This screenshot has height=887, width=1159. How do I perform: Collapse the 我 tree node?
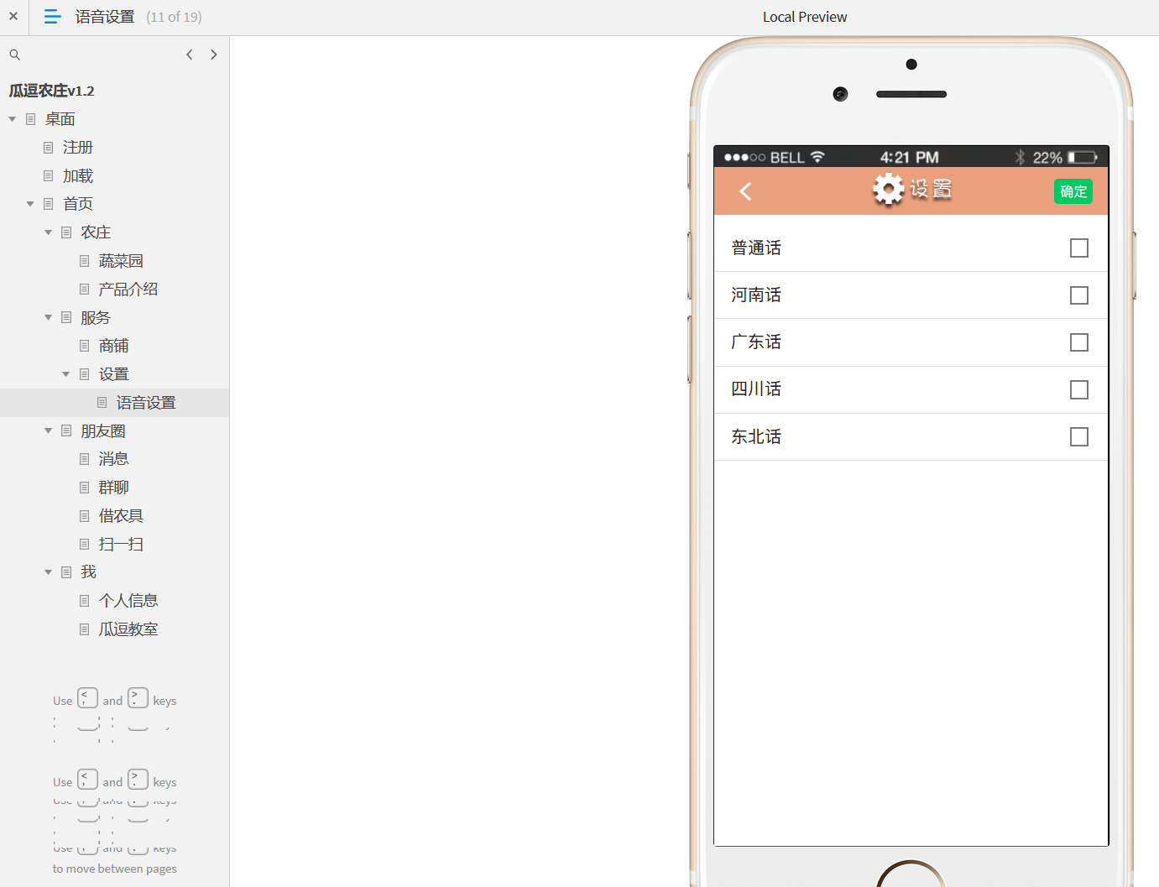[x=48, y=572]
